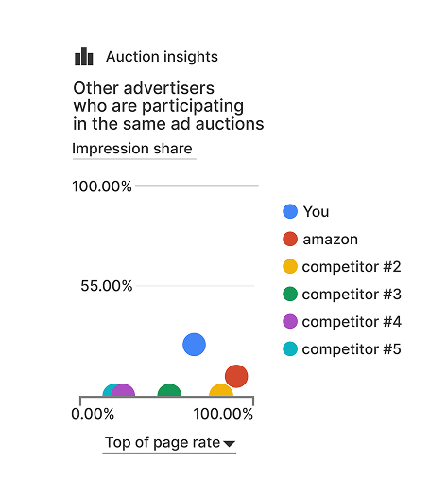Viewport: 447px width, 500px height.
Task: Click the green competitor #3 legend dot
Action: click(x=290, y=294)
